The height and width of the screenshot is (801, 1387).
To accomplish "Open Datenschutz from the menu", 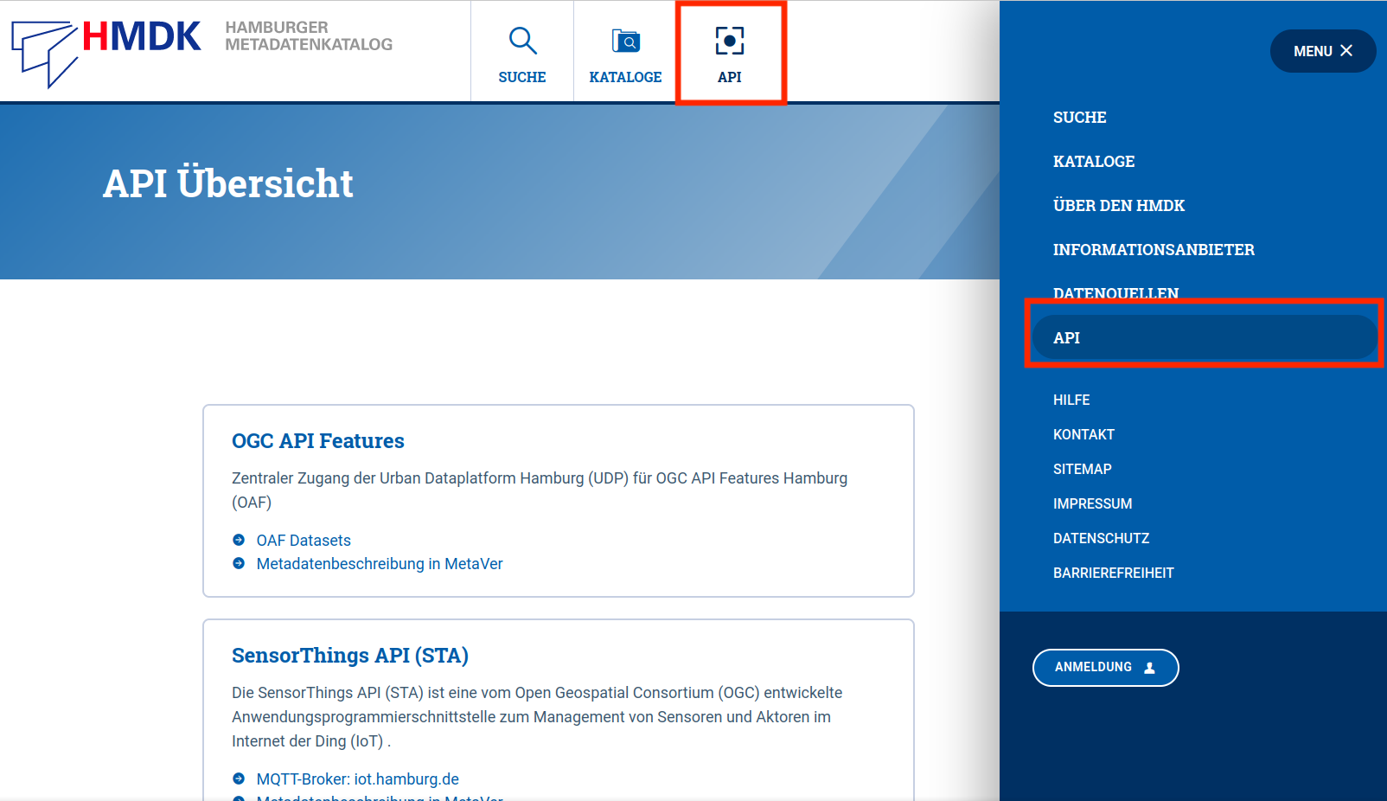I will [x=1101, y=537].
